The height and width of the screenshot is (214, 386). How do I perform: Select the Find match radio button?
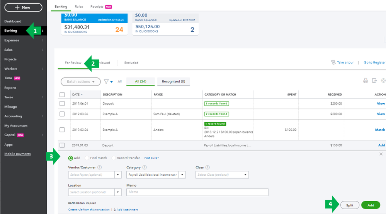tap(87, 158)
